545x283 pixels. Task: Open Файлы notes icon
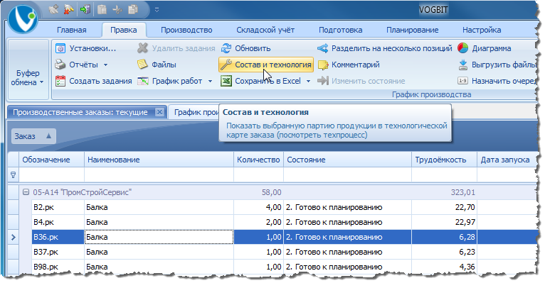coord(142,65)
